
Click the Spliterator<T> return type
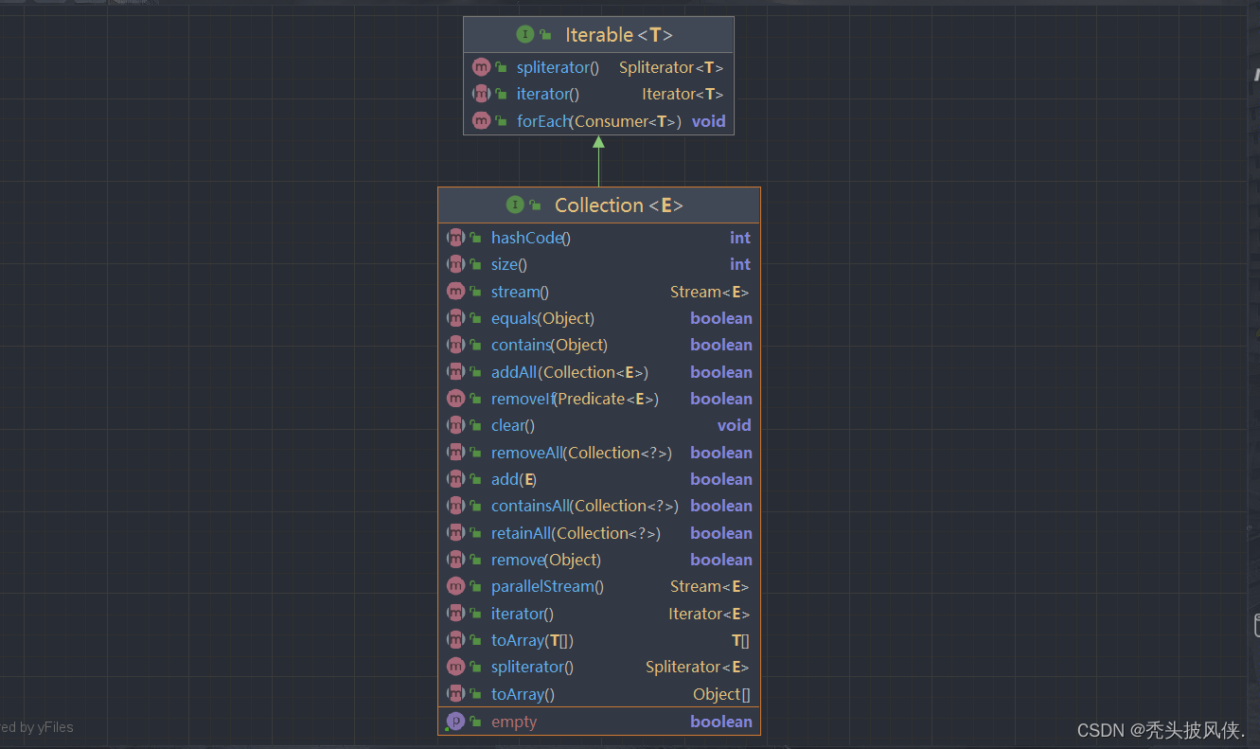coord(671,67)
